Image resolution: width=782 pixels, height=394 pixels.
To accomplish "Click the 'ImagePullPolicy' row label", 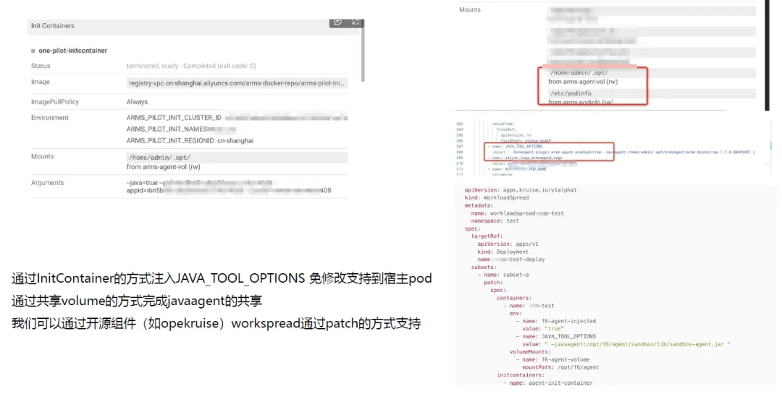I will click(x=55, y=102).
